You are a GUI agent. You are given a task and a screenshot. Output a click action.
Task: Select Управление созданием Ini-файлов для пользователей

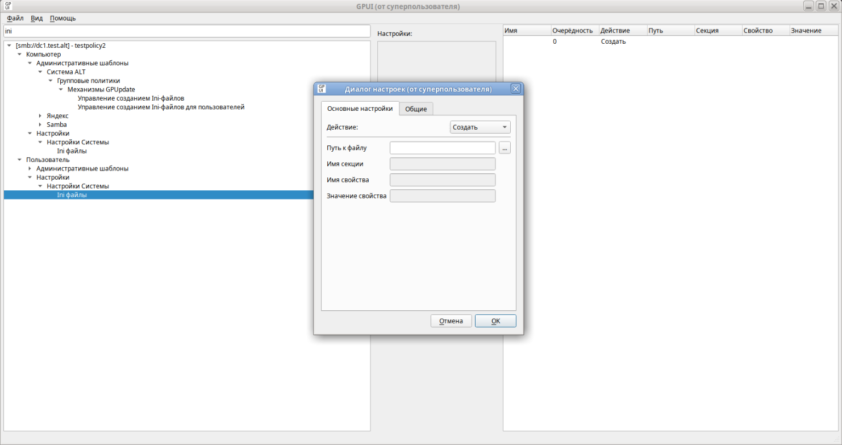click(x=161, y=107)
